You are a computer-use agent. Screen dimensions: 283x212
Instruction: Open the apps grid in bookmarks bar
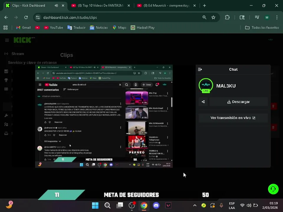click(x=6, y=28)
